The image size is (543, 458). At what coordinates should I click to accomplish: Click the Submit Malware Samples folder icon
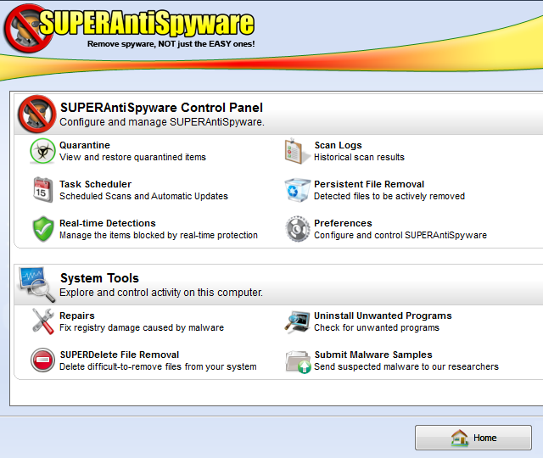297,360
